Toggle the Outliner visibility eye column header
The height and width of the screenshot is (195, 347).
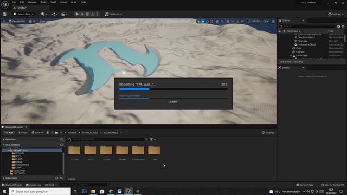pos(280,31)
